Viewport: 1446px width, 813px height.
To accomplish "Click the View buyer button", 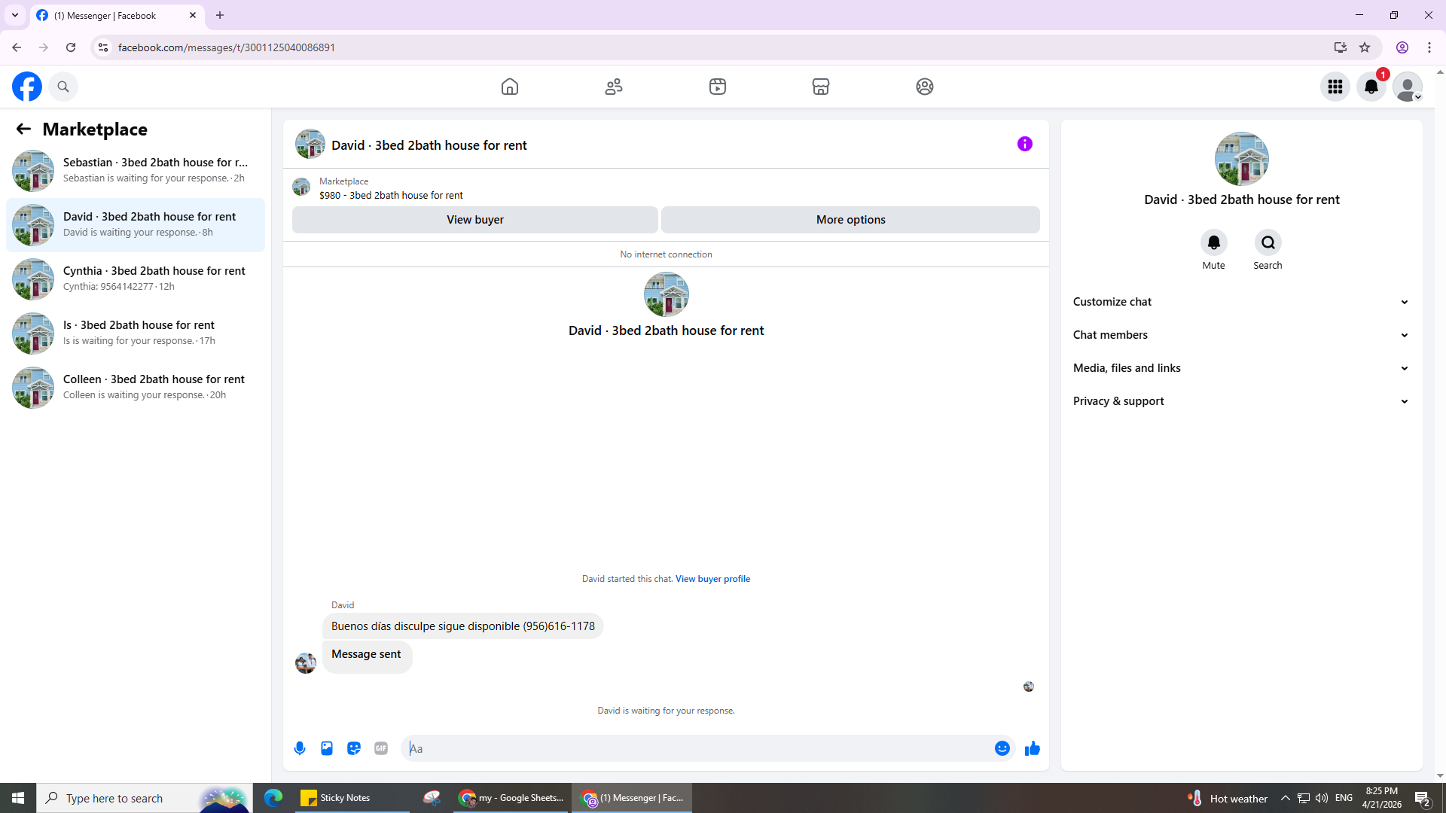I will tap(474, 220).
